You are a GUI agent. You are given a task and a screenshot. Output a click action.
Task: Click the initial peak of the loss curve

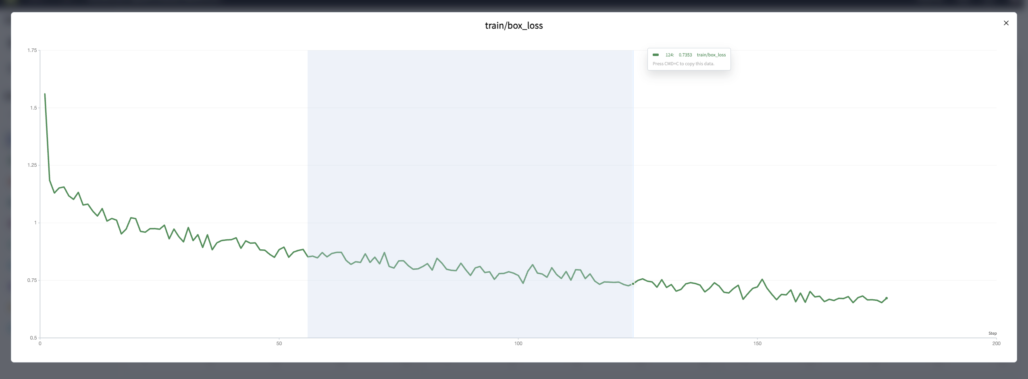(45, 94)
